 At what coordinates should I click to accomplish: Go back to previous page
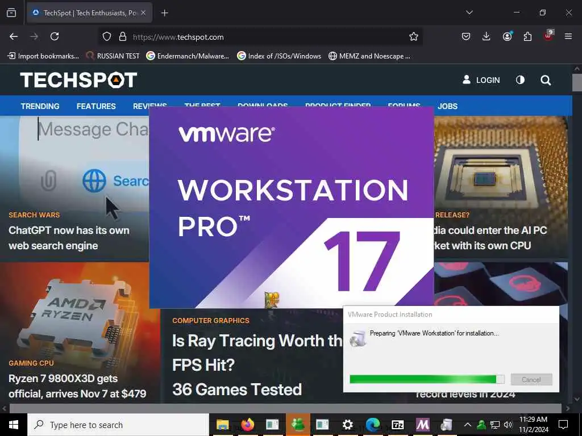point(14,37)
